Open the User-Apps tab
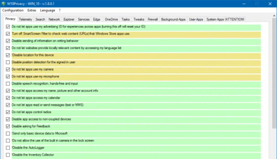277x159 pixels. (x=196, y=19)
